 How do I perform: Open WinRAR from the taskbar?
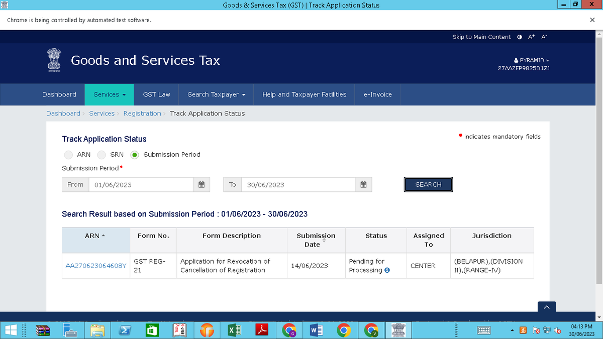point(43,330)
